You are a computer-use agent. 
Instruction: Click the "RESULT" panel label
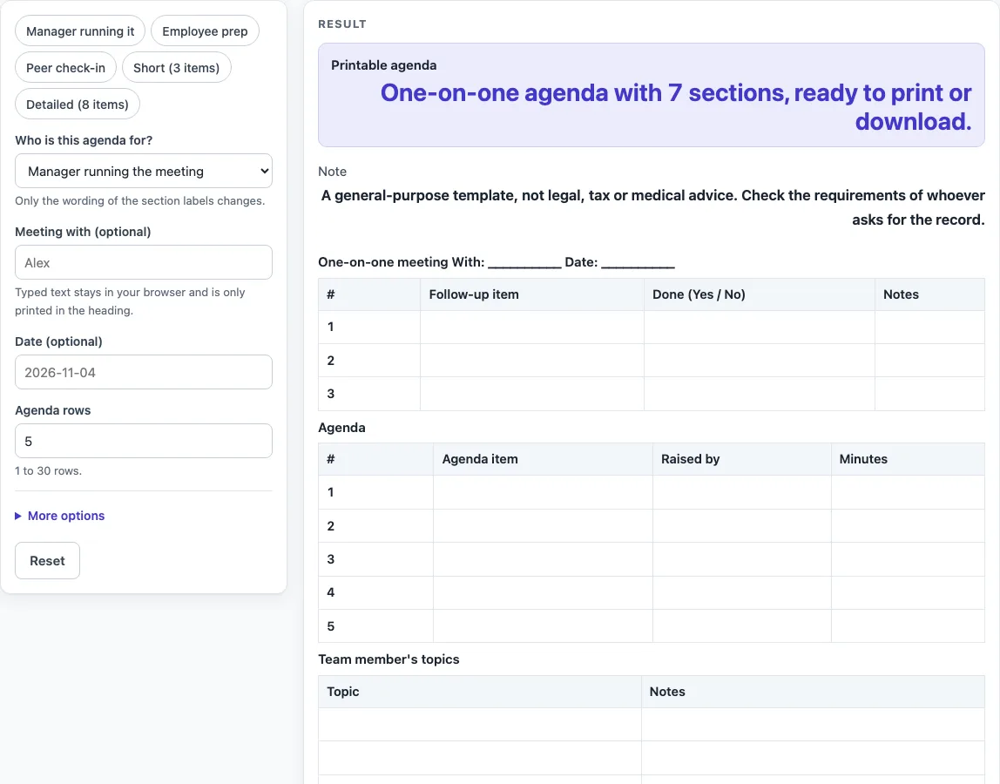342,24
